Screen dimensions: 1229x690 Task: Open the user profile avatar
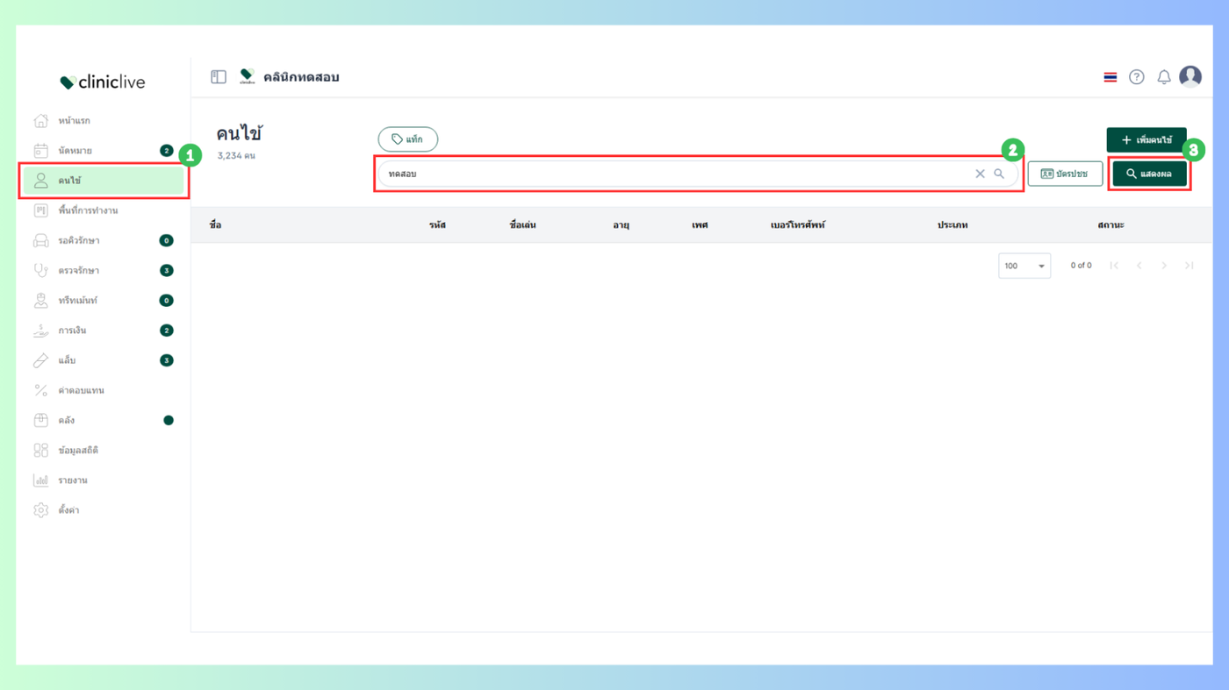pos(1190,76)
